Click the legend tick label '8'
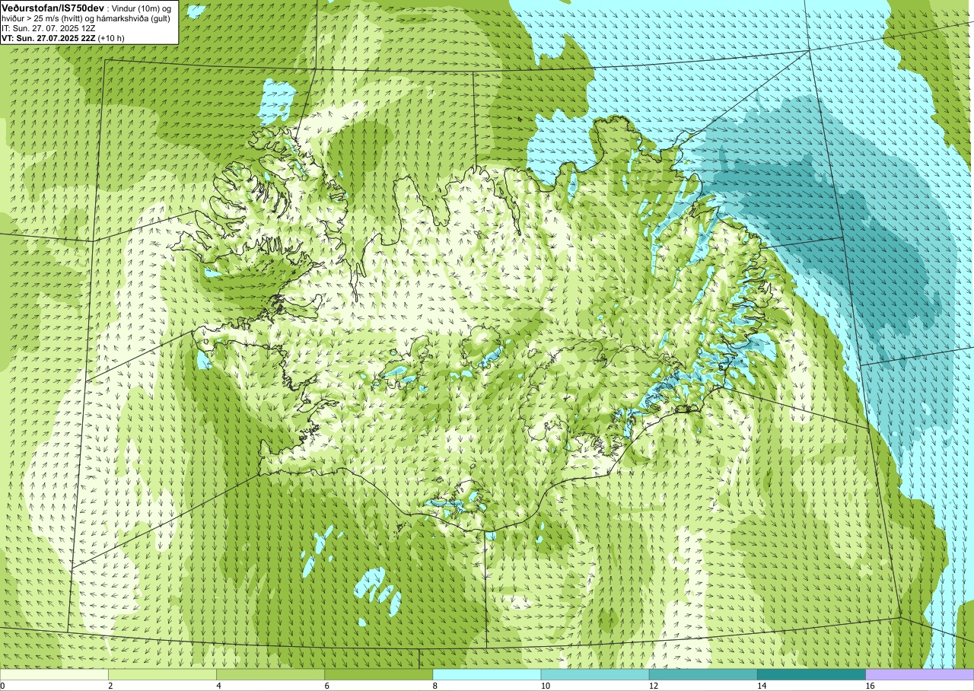 pyautogui.click(x=434, y=686)
